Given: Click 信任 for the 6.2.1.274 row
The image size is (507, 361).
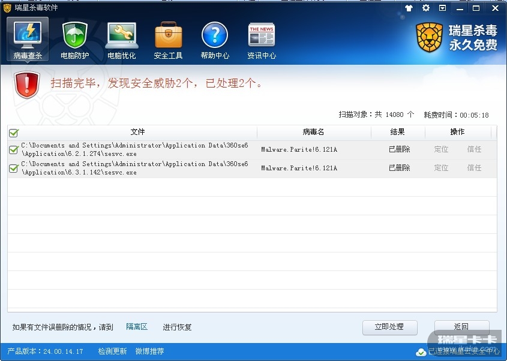Looking at the screenshot, I should coord(475,149).
